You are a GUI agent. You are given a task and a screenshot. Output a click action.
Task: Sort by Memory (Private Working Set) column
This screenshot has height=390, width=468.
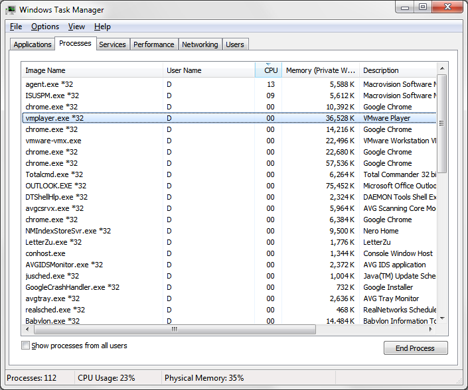321,70
